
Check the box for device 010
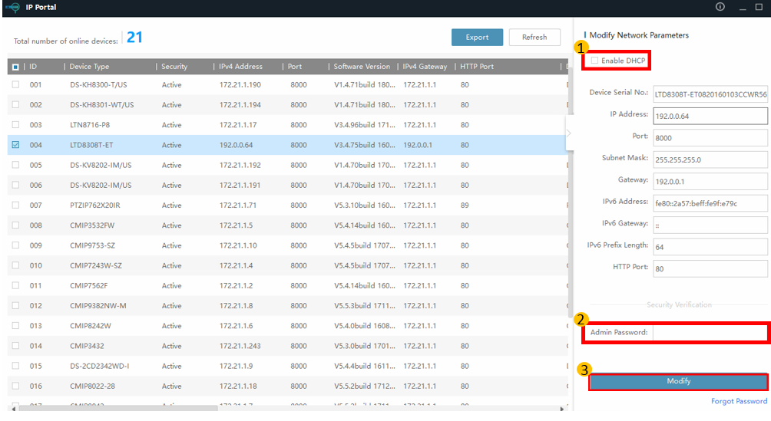(15, 265)
